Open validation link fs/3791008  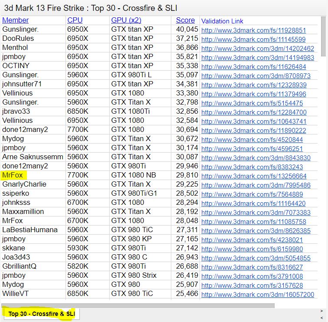click(252, 276)
